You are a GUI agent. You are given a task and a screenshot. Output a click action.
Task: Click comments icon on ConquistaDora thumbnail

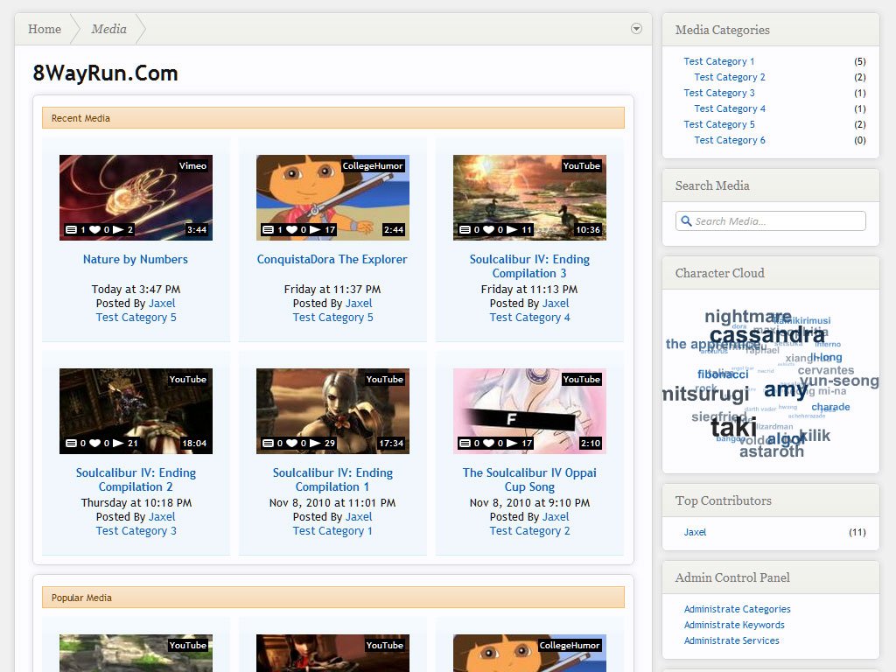[268, 230]
